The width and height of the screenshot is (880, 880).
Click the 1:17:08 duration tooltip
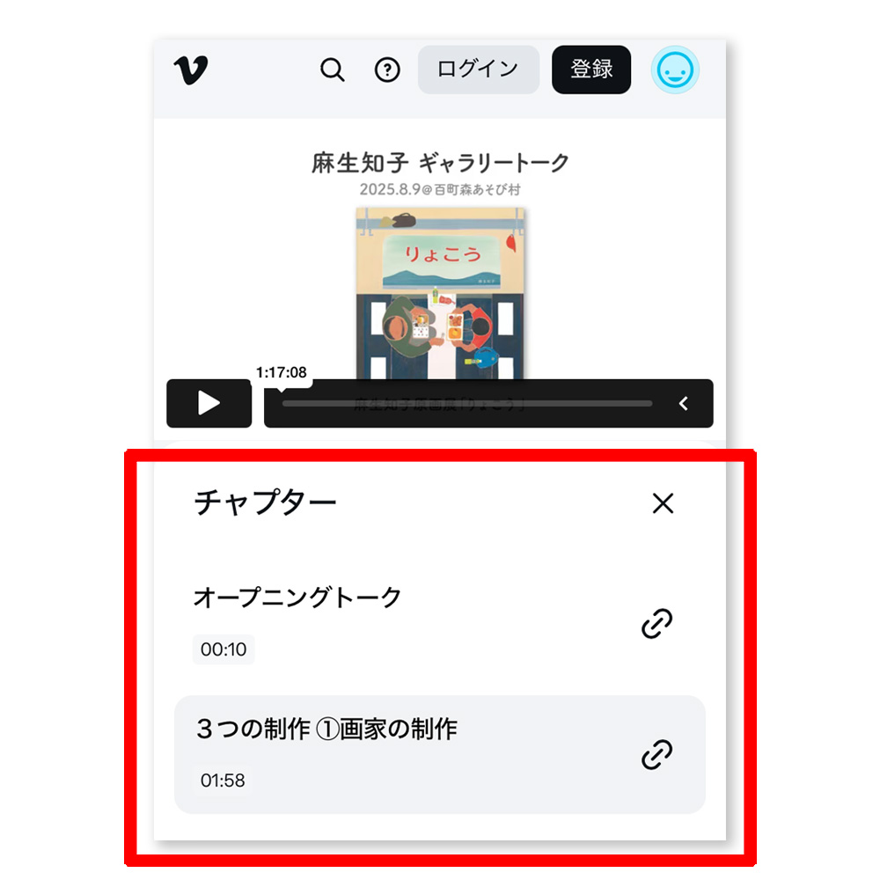[x=282, y=372]
